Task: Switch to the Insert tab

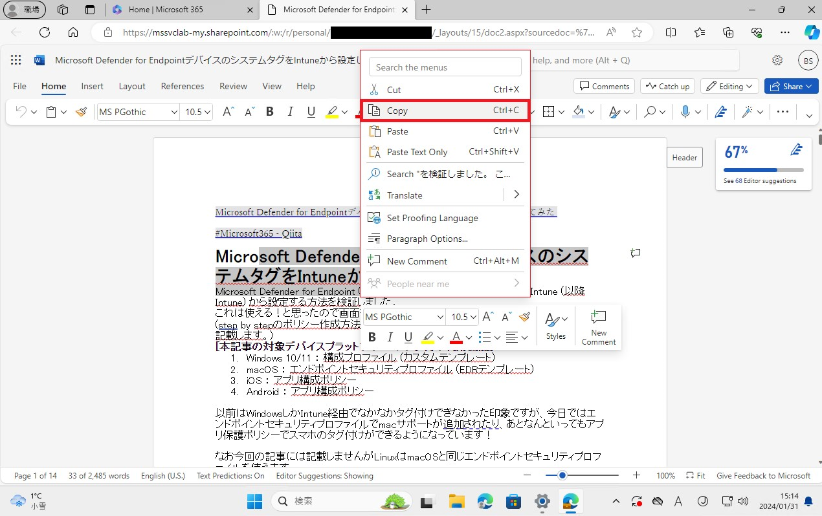Action: tap(92, 86)
